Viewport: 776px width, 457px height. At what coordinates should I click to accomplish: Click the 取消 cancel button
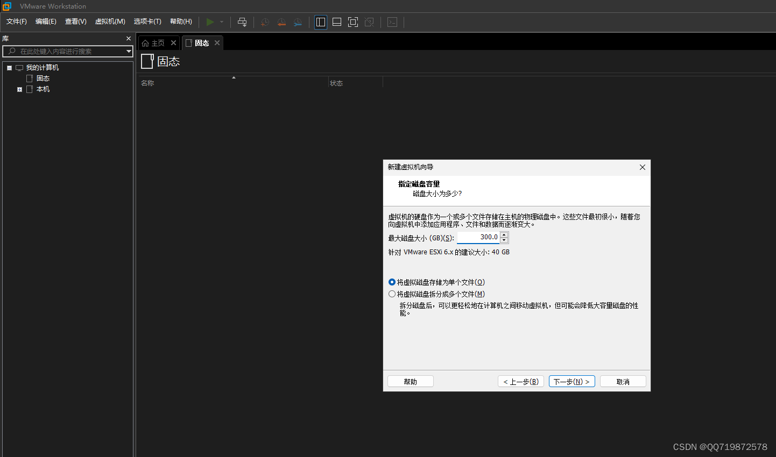pos(623,381)
